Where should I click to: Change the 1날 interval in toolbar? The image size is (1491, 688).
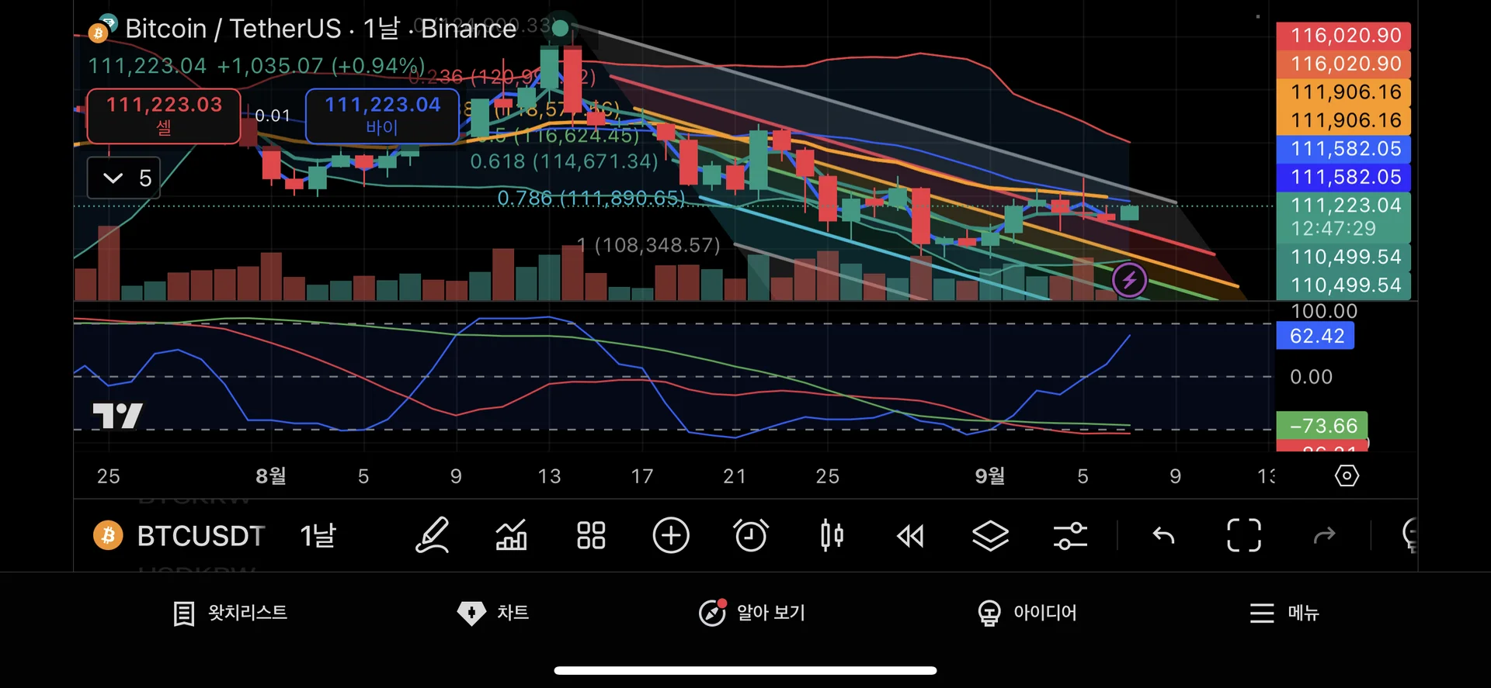tap(318, 536)
